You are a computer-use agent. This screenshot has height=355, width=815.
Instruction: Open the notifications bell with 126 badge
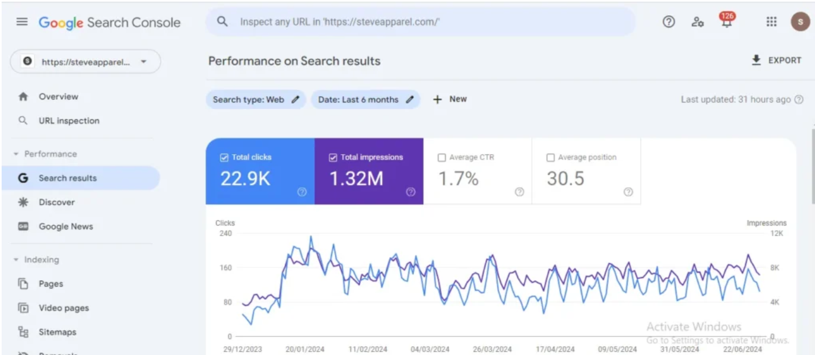726,22
